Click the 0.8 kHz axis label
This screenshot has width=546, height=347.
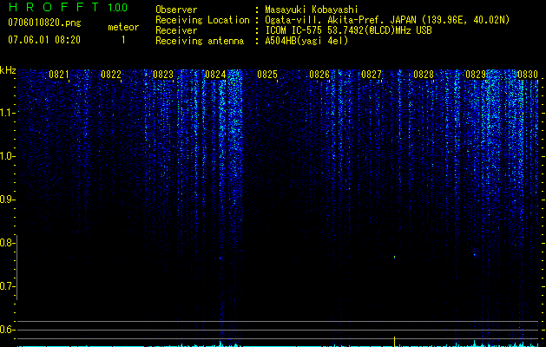[6, 243]
